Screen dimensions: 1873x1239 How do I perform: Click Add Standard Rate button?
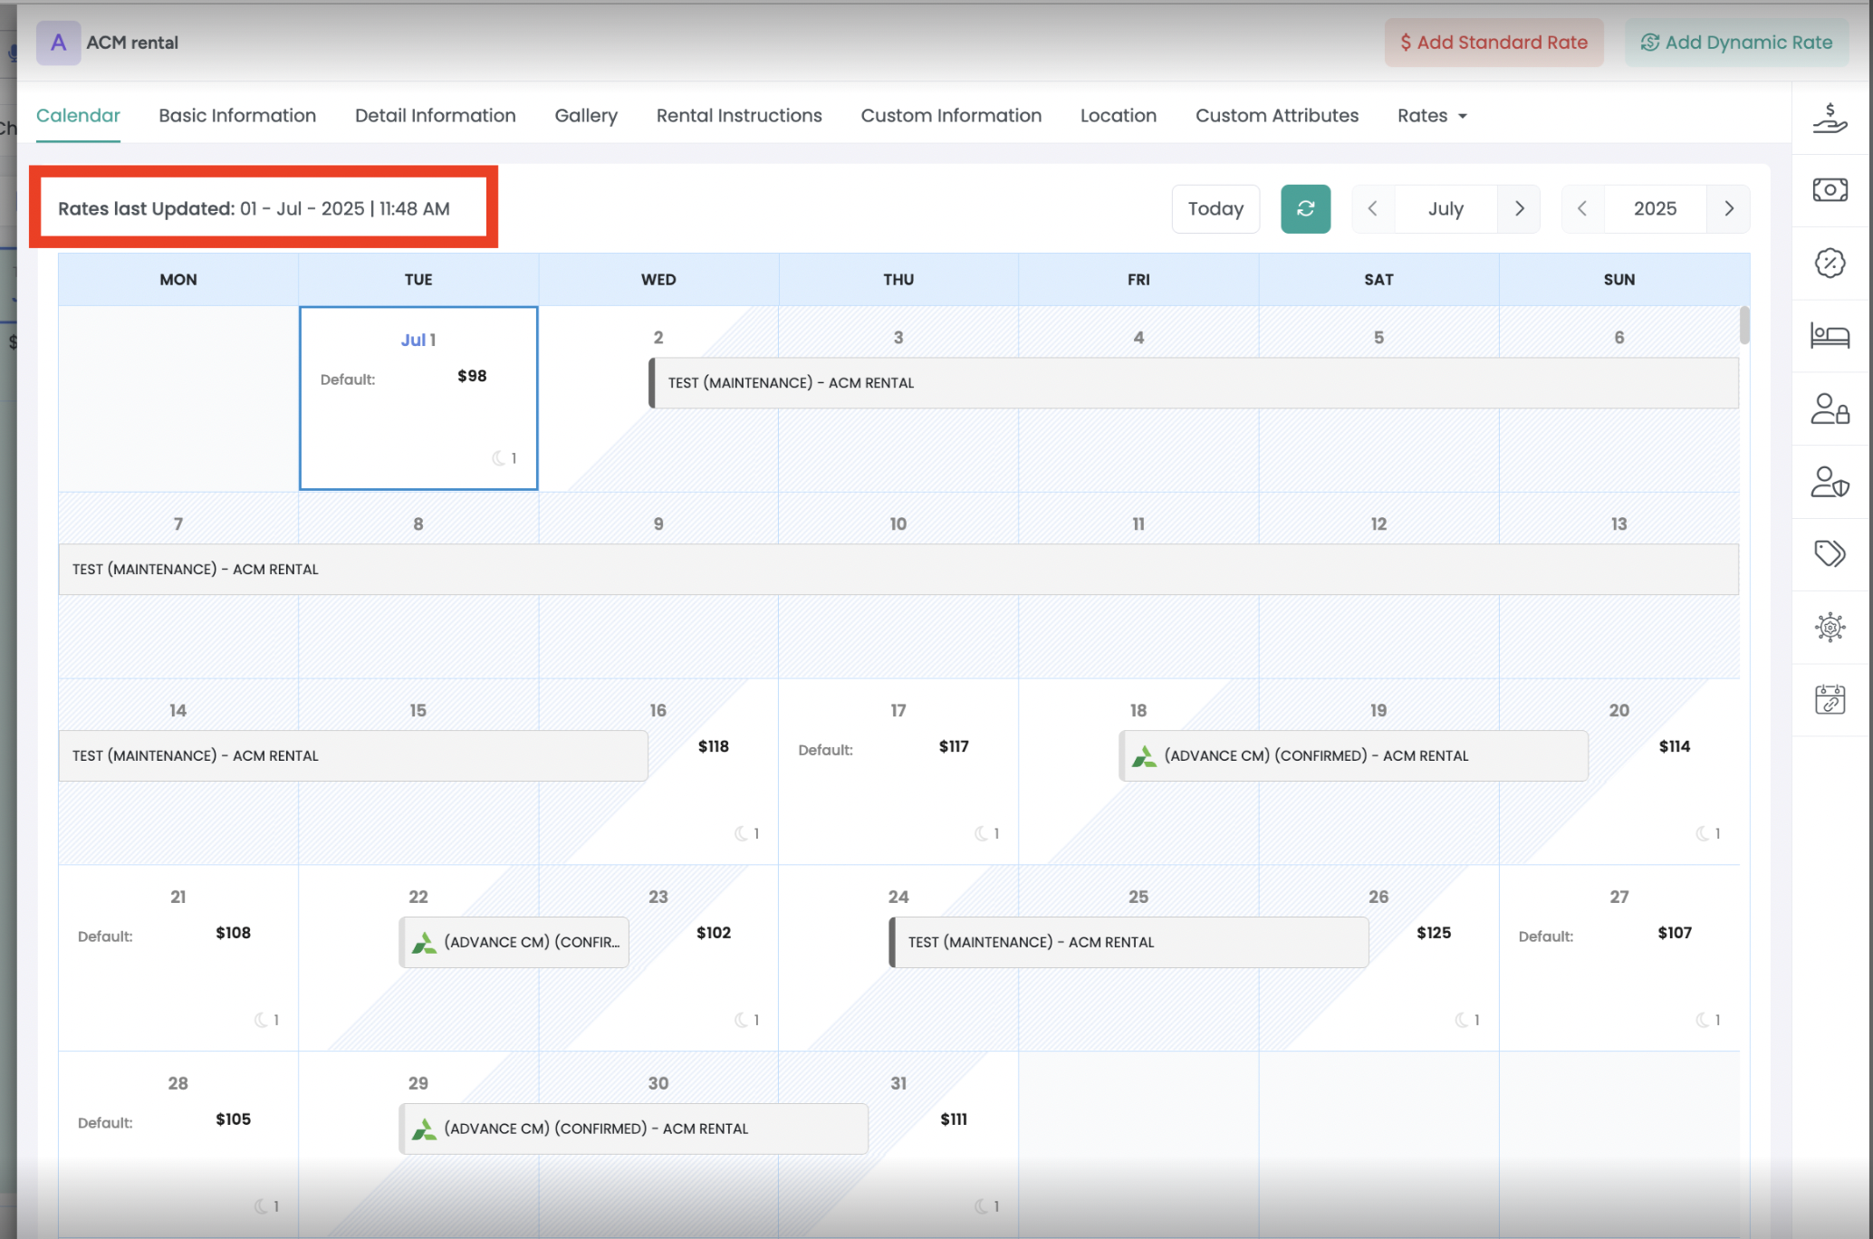pos(1494,43)
